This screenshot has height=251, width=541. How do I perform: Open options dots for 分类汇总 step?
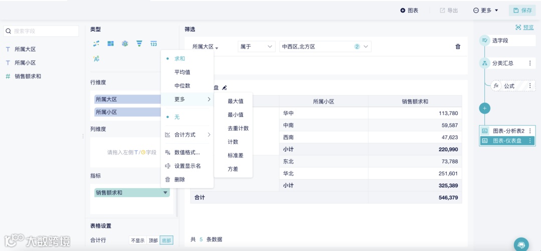(x=530, y=63)
